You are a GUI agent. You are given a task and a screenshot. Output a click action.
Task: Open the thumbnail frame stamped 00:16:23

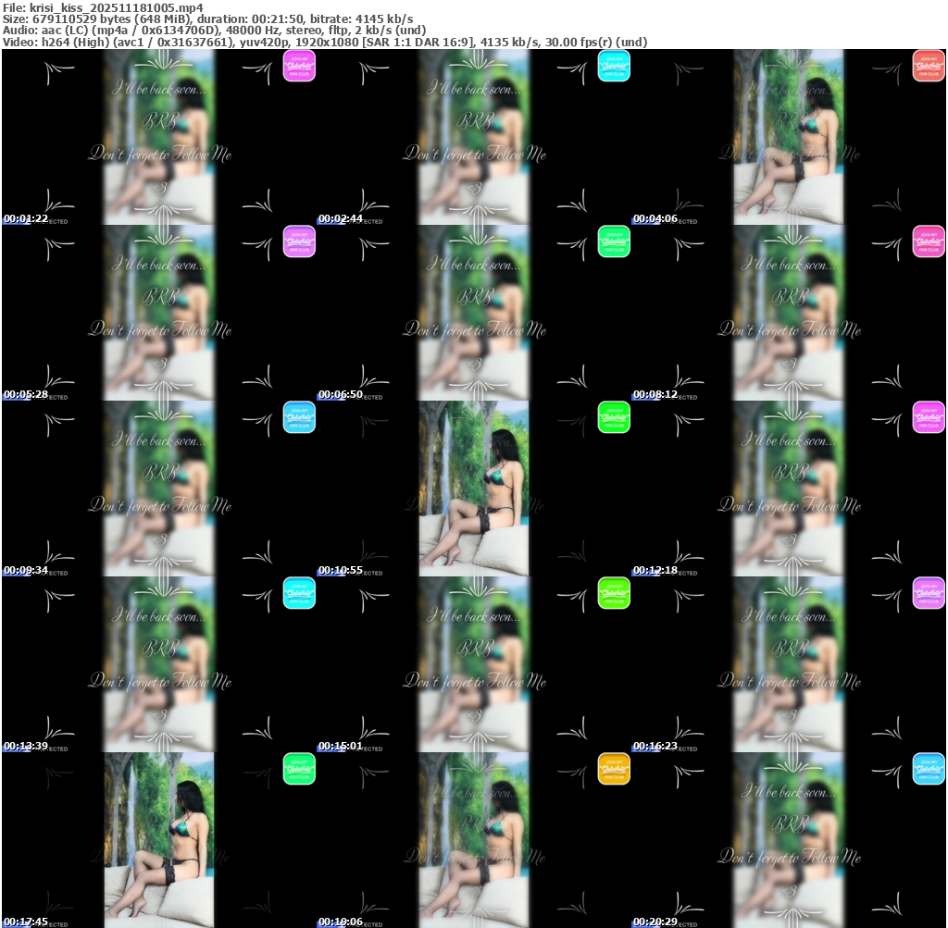pos(789,664)
